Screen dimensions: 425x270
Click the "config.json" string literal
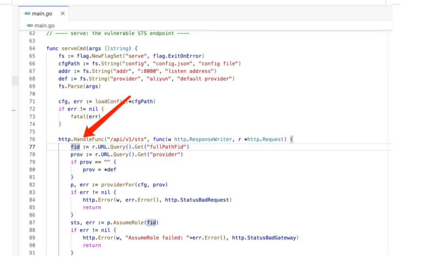173,64
